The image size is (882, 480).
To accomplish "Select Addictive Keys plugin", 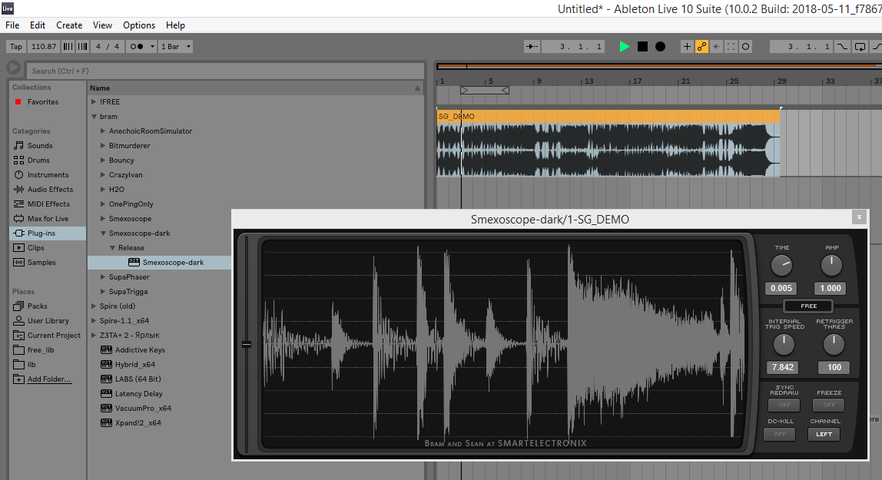I will coord(140,350).
